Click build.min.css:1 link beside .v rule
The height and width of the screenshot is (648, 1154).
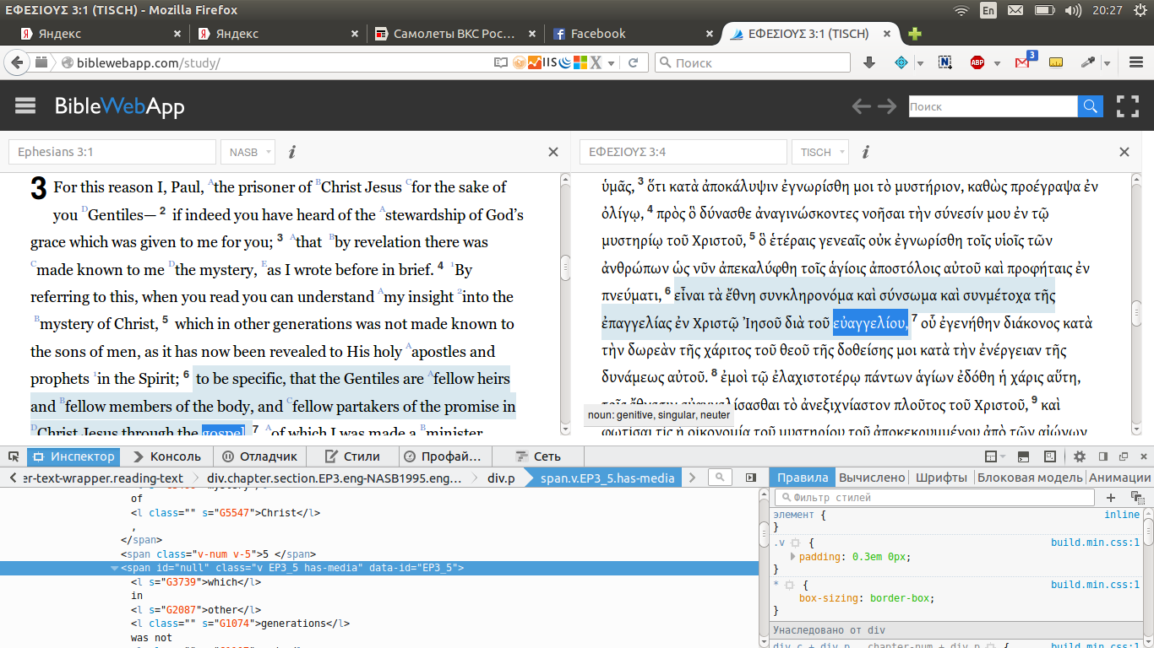1095,543
